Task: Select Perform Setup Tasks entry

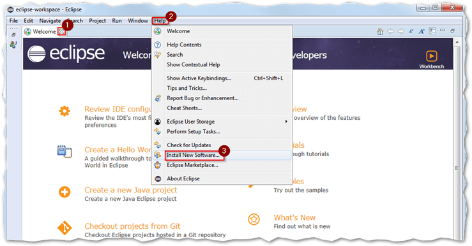Action: [194, 131]
